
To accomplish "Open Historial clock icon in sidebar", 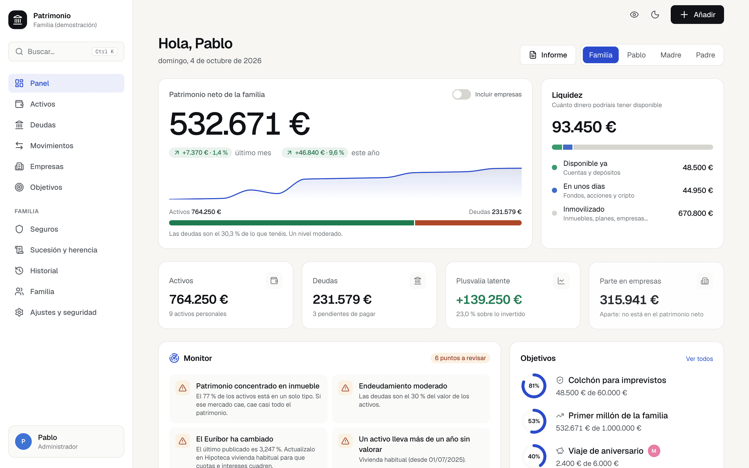I will (19, 270).
